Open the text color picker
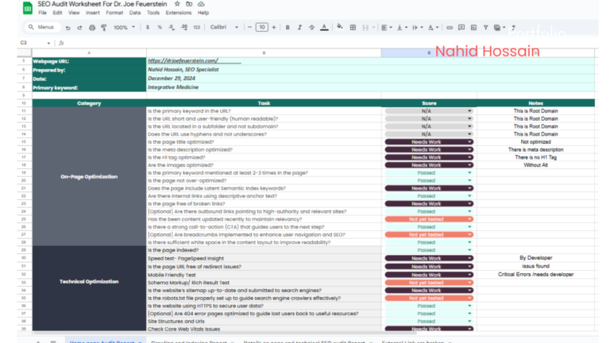This screenshot has width=610, height=343. (x=324, y=28)
